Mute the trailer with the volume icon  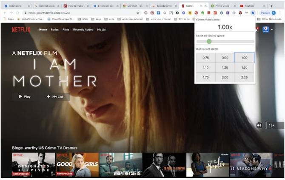(x=259, y=125)
